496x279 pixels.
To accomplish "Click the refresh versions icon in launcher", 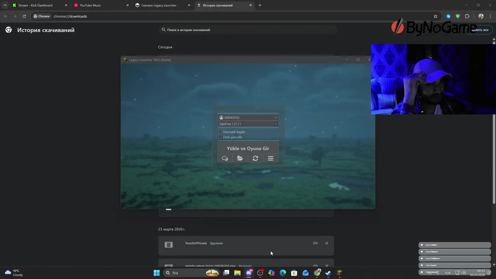I will click(255, 158).
